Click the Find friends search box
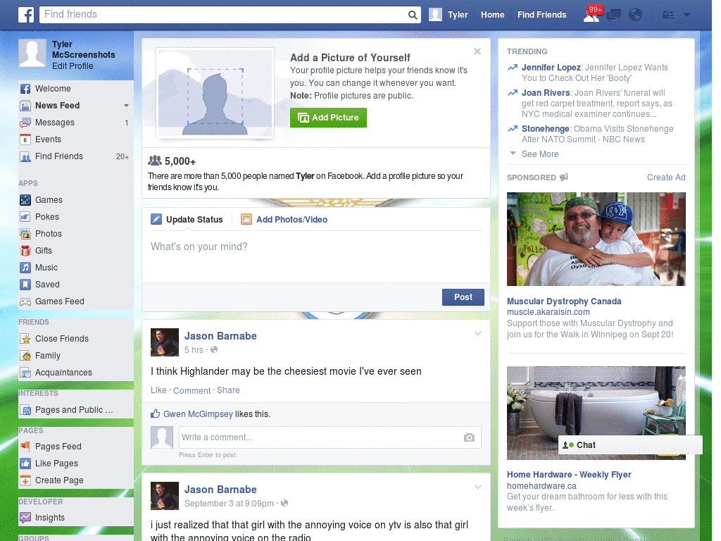The image size is (721, 541). tap(223, 15)
